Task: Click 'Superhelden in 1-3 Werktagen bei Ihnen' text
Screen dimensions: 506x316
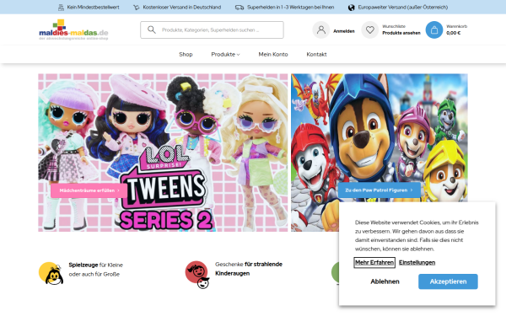Action: point(290,7)
